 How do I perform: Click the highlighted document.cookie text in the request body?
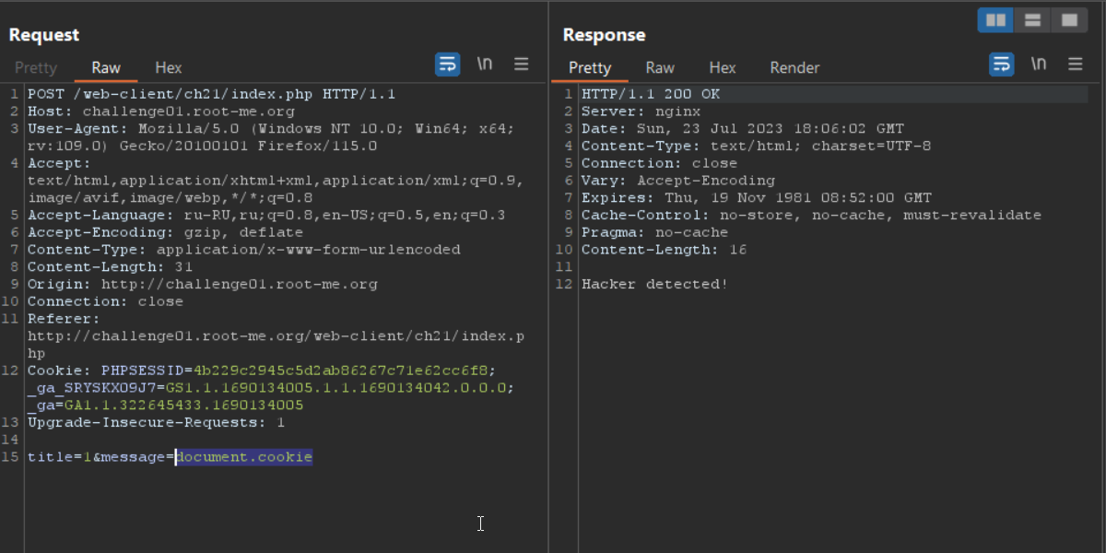tap(244, 457)
